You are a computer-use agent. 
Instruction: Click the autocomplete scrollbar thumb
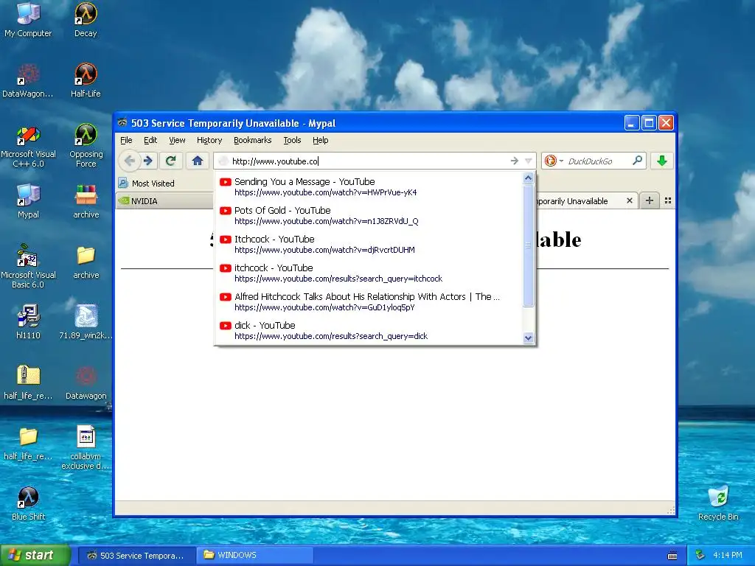[x=528, y=245]
